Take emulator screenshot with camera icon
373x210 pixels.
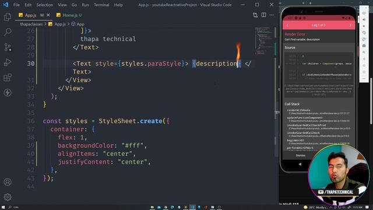[x=364, y=45]
